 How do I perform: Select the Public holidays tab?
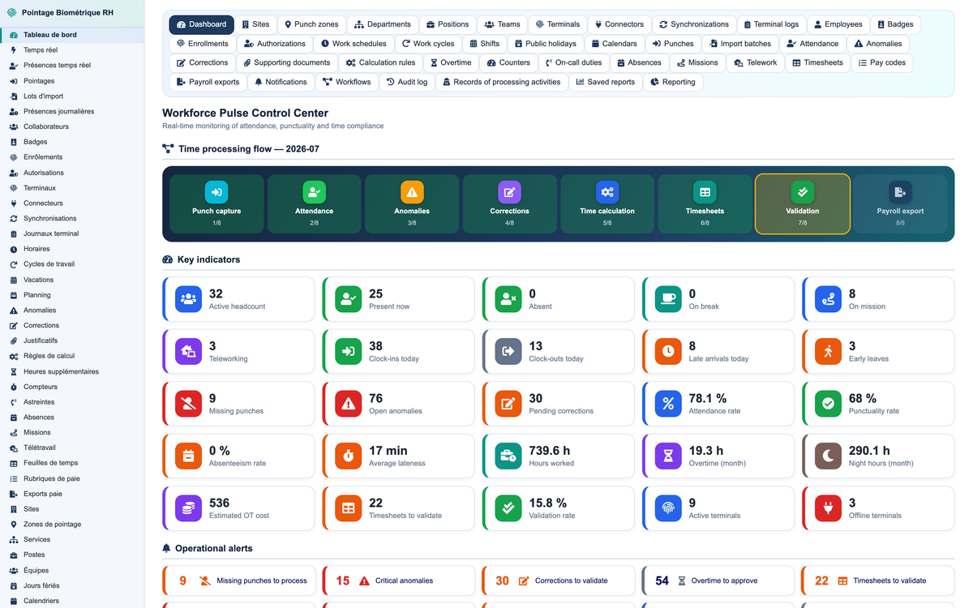[x=544, y=44]
